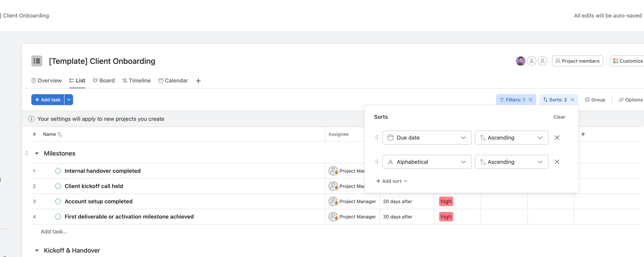Click the Clear link in Sorts panel
The width and height of the screenshot is (644, 257).
point(559,117)
